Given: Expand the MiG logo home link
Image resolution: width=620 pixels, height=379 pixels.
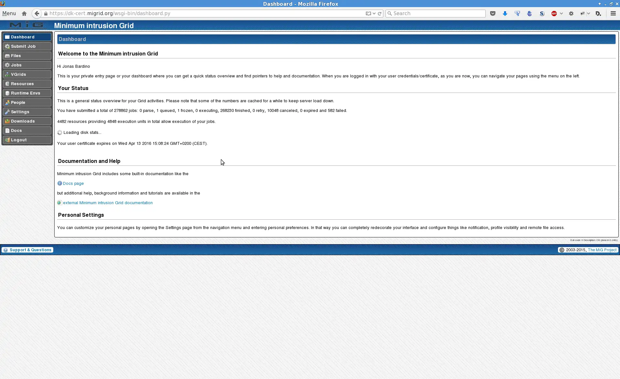Looking at the screenshot, I should click(26, 25).
